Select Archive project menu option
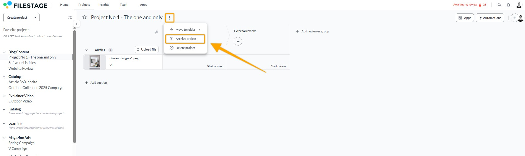The image size is (525, 156). pos(185,39)
